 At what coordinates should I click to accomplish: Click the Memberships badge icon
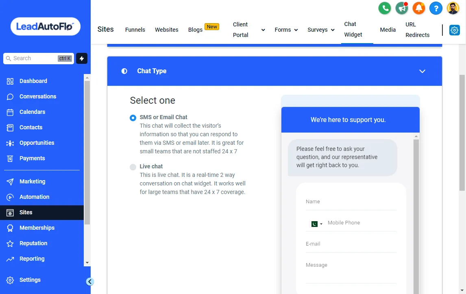point(10,228)
